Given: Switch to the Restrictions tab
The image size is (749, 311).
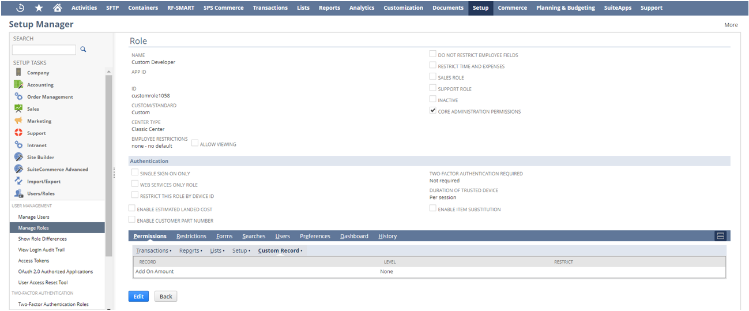Looking at the screenshot, I should point(191,236).
